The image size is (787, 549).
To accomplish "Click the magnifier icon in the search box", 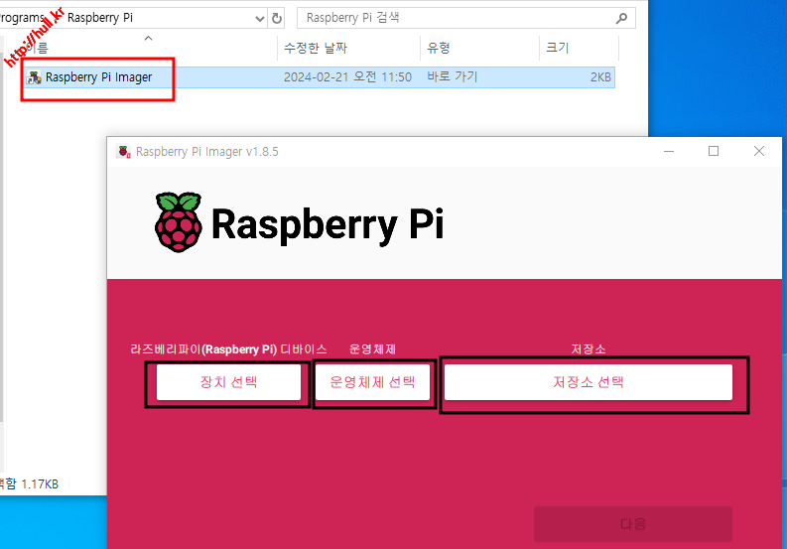I will point(621,18).
